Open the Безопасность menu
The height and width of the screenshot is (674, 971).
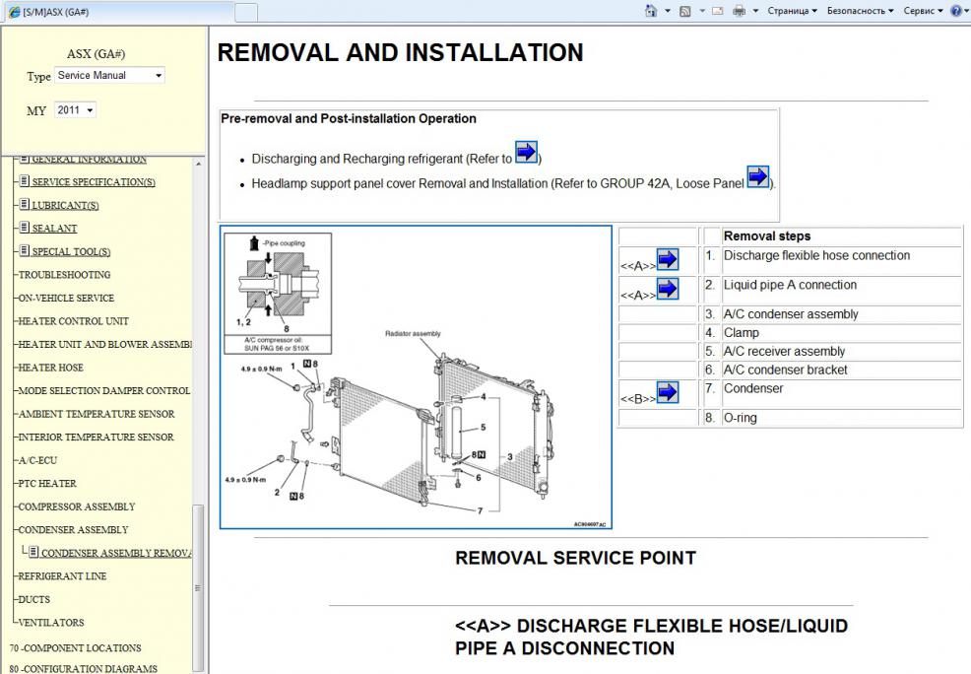click(860, 11)
